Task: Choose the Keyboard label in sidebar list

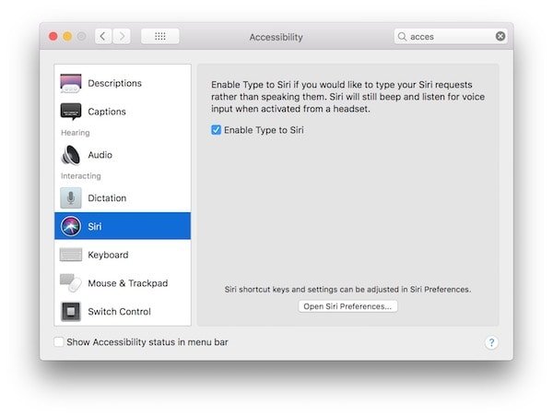Action: pyautogui.click(x=108, y=255)
